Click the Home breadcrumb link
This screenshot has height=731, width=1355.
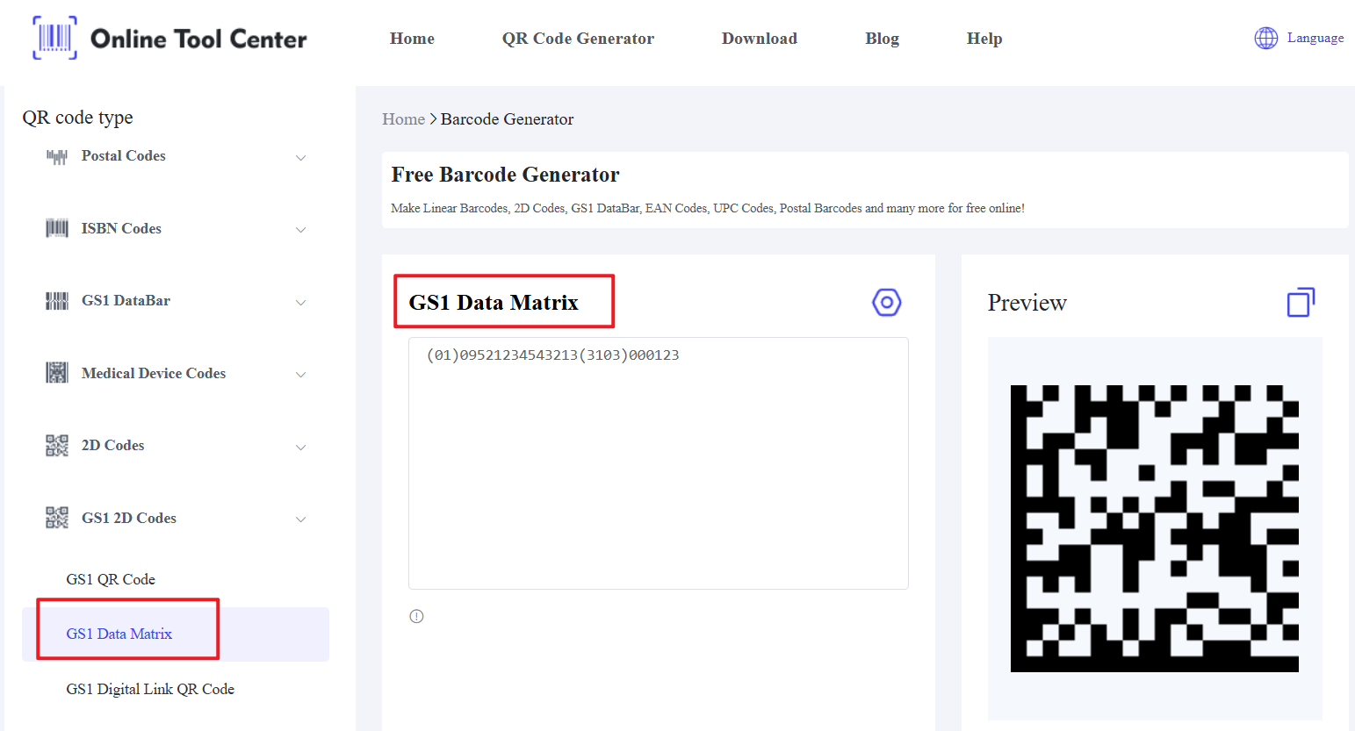pyautogui.click(x=403, y=119)
